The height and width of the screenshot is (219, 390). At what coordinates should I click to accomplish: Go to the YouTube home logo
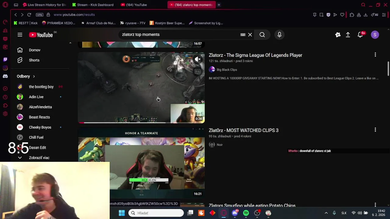point(41,35)
